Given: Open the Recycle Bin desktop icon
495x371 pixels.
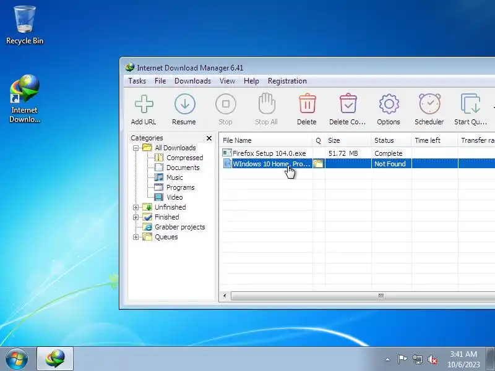Looking at the screenshot, I should point(25,25).
